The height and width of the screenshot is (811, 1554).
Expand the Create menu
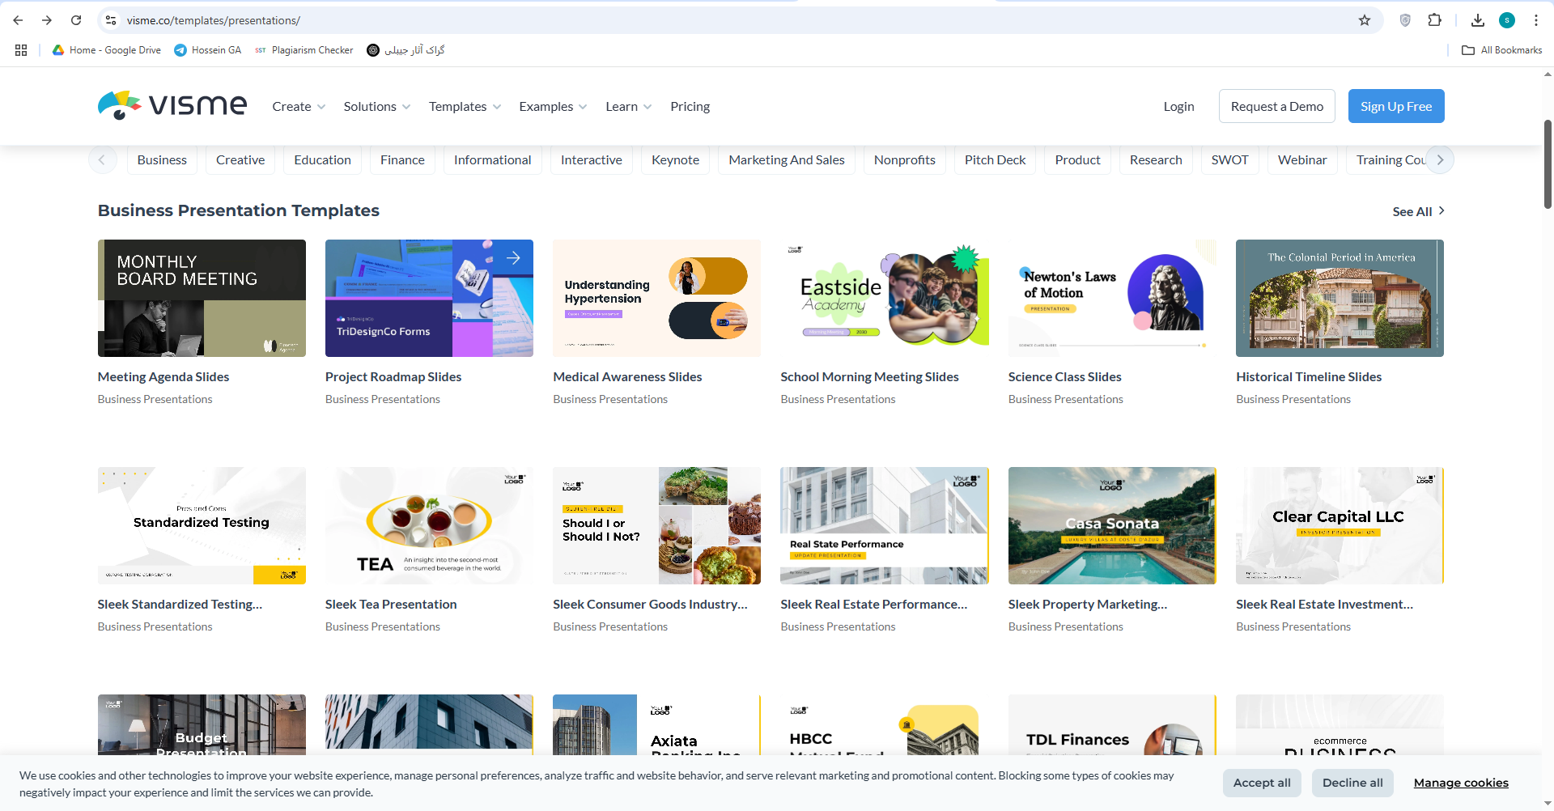(x=299, y=107)
